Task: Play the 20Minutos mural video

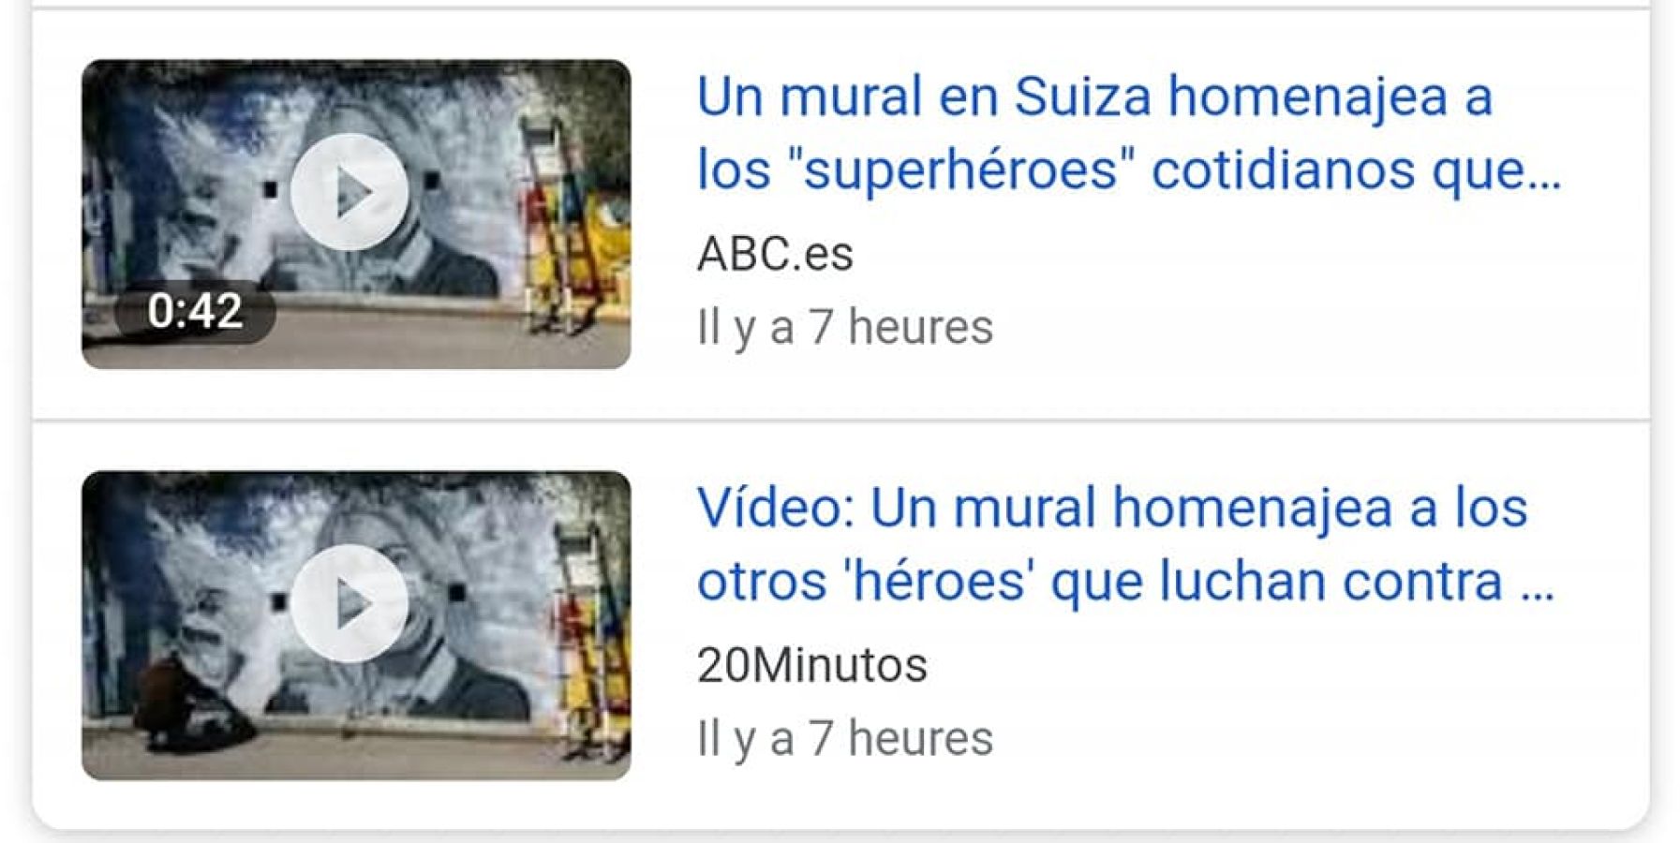Action: click(349, 604)
